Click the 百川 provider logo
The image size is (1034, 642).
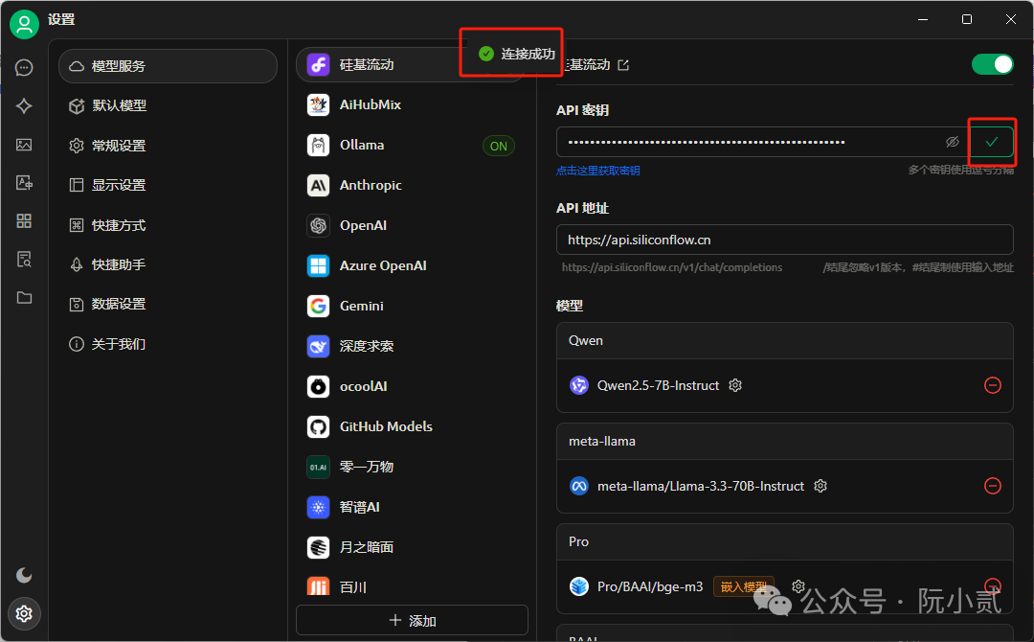tap(319, 586)
